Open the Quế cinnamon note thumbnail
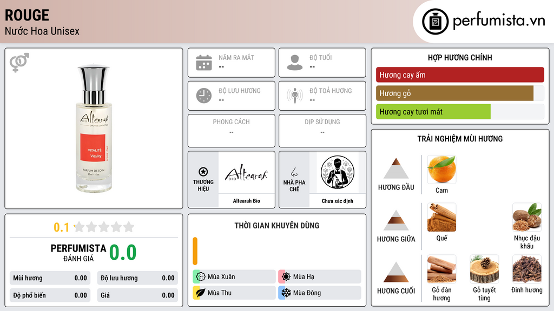The image size is (554, 311). point(441,217)
